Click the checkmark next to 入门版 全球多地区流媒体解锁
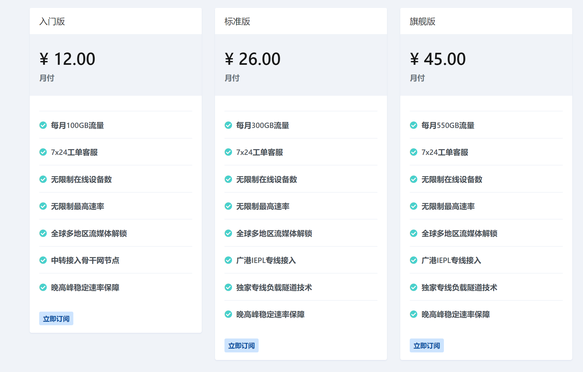This screenshot has width=583, height=372. 43,233
